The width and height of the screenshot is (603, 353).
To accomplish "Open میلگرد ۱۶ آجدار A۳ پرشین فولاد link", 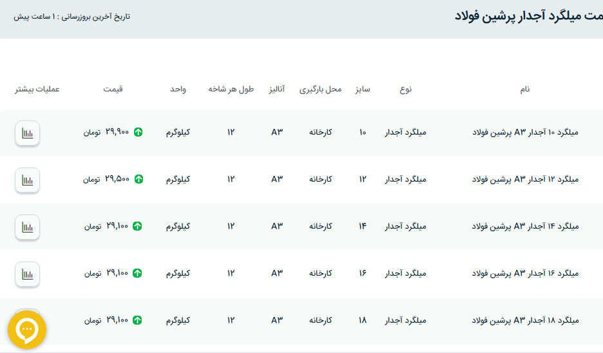I will tap(525, 273).
